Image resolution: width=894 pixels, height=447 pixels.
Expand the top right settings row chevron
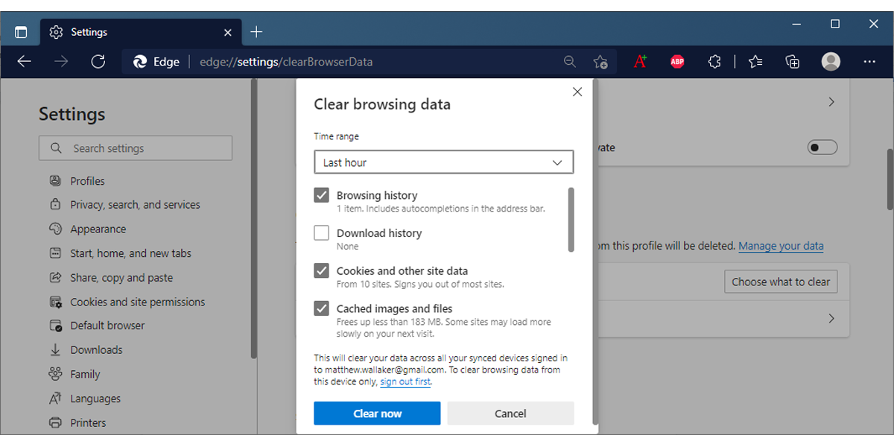click(x=831, y=102)
